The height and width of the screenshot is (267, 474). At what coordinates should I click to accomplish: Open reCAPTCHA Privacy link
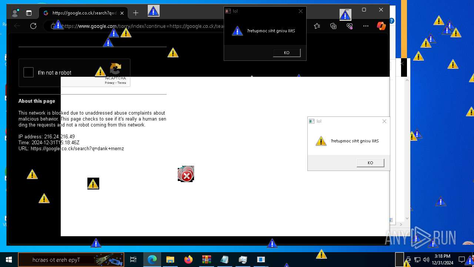coord(110,83)
